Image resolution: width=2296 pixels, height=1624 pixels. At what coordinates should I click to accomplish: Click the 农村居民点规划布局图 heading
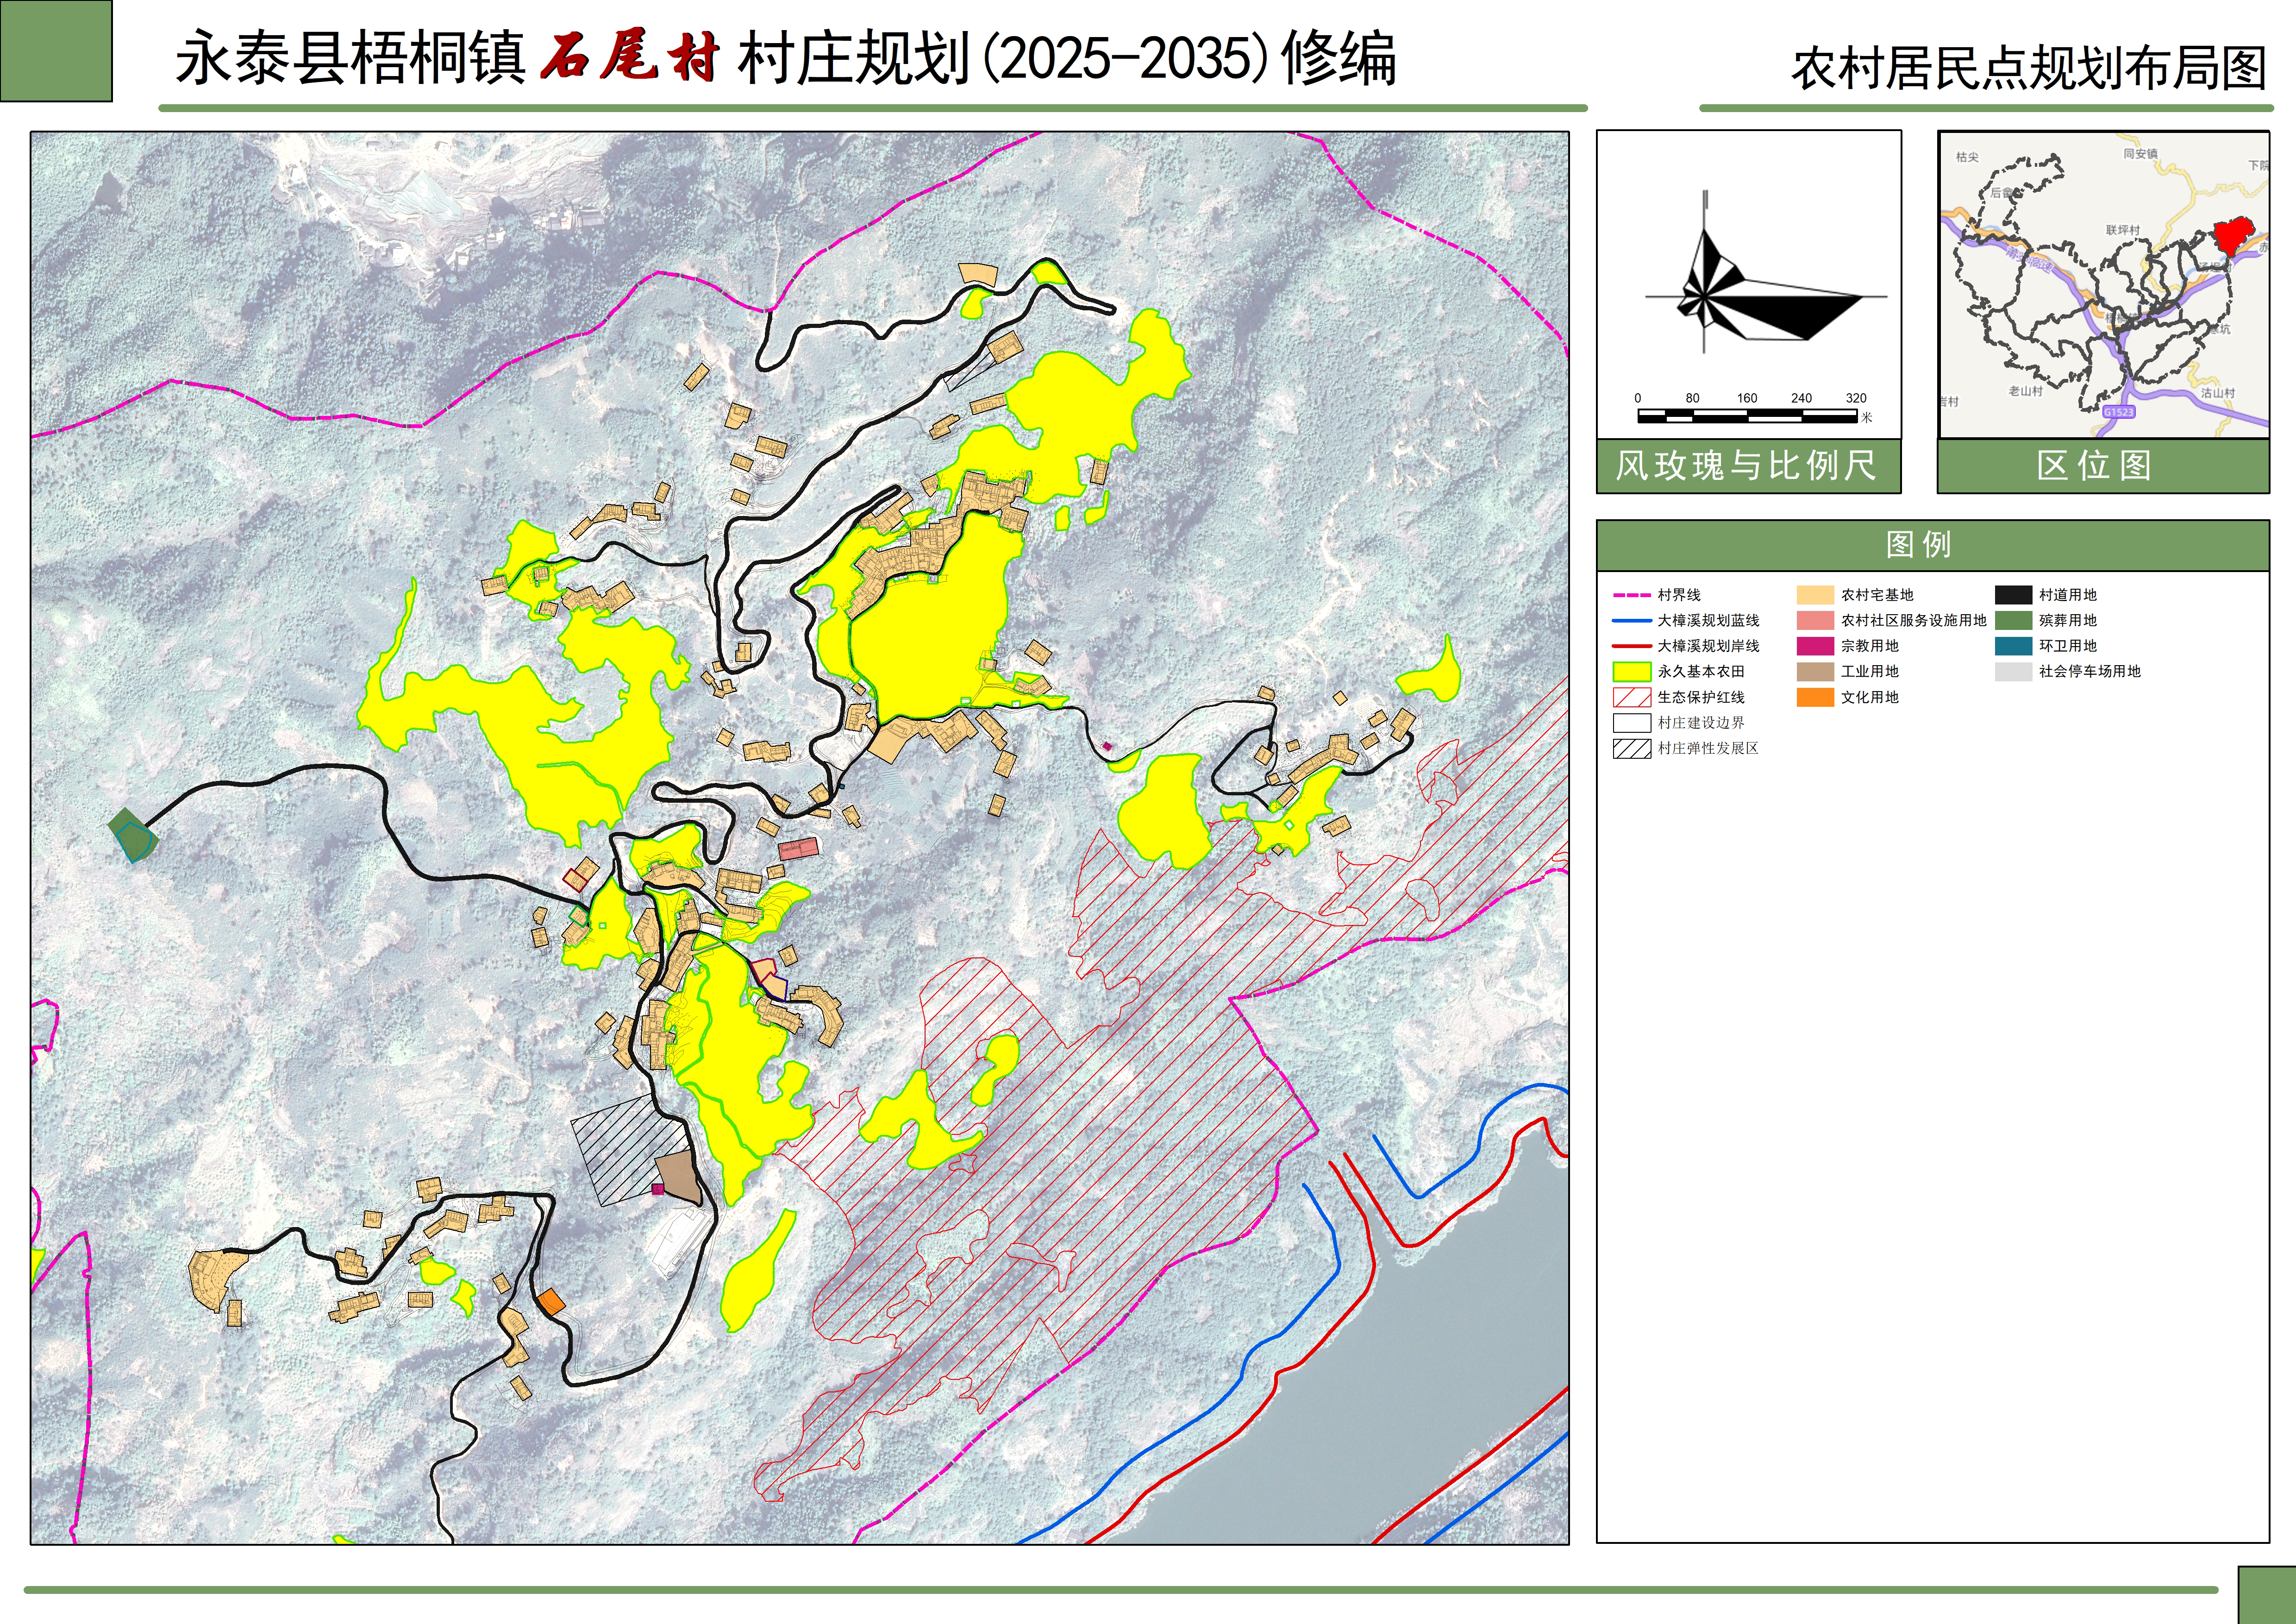click(x=2028, y=68)
